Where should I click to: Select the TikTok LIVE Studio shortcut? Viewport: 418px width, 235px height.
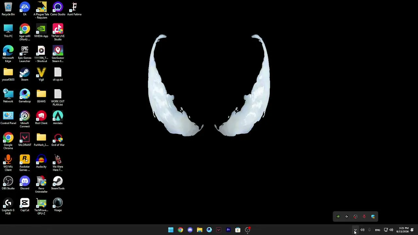[x=58, y=32]
